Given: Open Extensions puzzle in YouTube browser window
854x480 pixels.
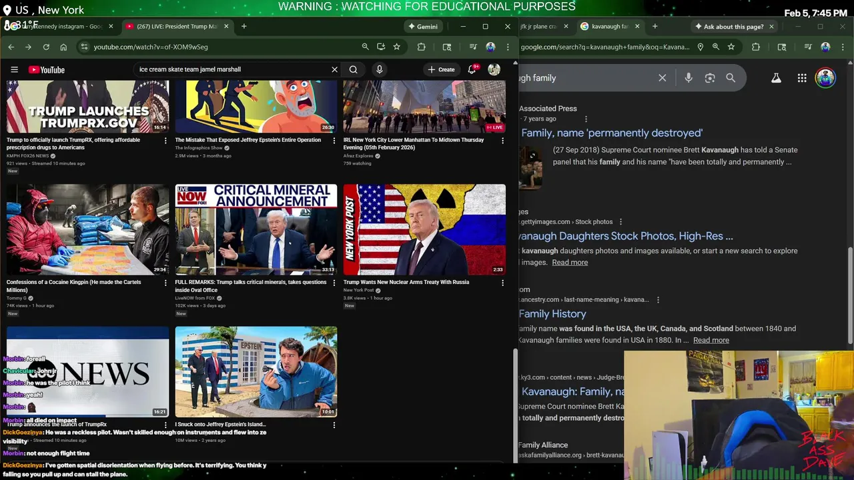Looking at the screenshot, I should [422, 47].
